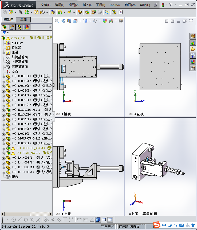Open the SolidWorks Resources home icon in task pane
Screen dimensions: 197x230
[193, 36]
